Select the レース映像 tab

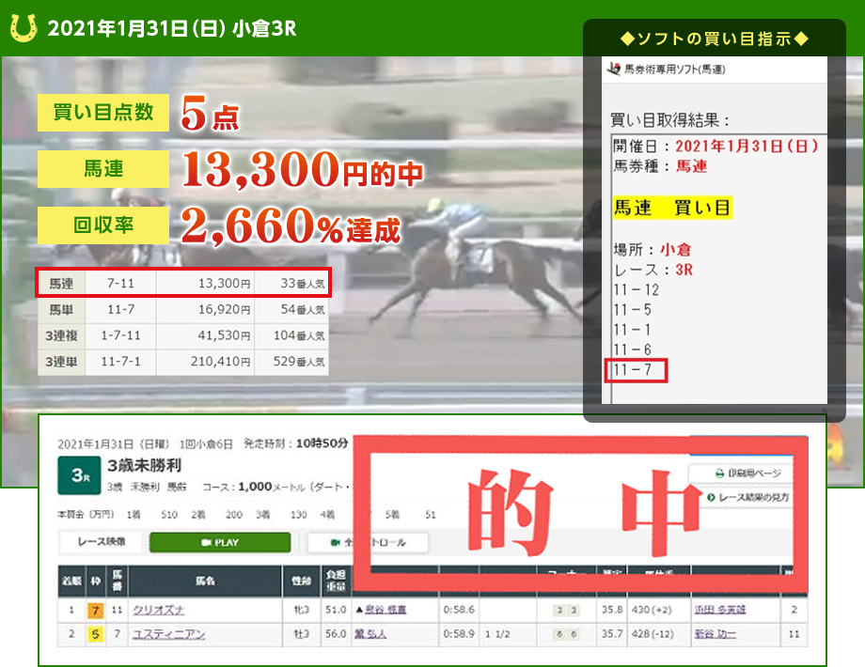(x=99, y=542)
